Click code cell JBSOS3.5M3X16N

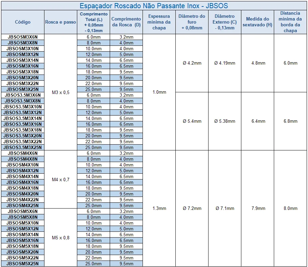[x=23, y=124]
